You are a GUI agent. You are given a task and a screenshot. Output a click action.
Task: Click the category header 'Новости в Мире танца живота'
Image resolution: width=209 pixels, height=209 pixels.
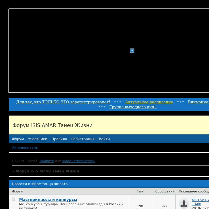[x=40, y=184]
